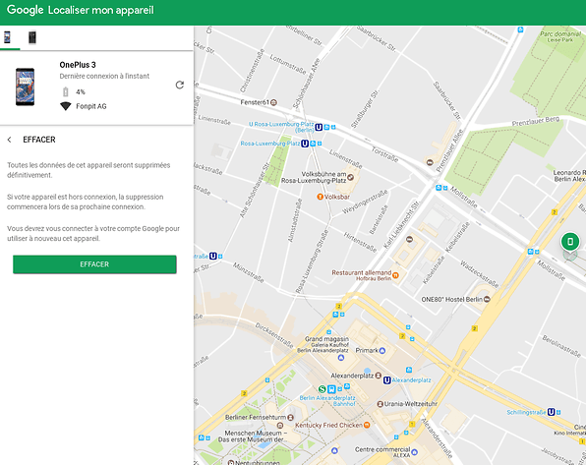Go back from the EFFACER screen
The height and width of the screenshot is (465, 586).
click(10, 140)
